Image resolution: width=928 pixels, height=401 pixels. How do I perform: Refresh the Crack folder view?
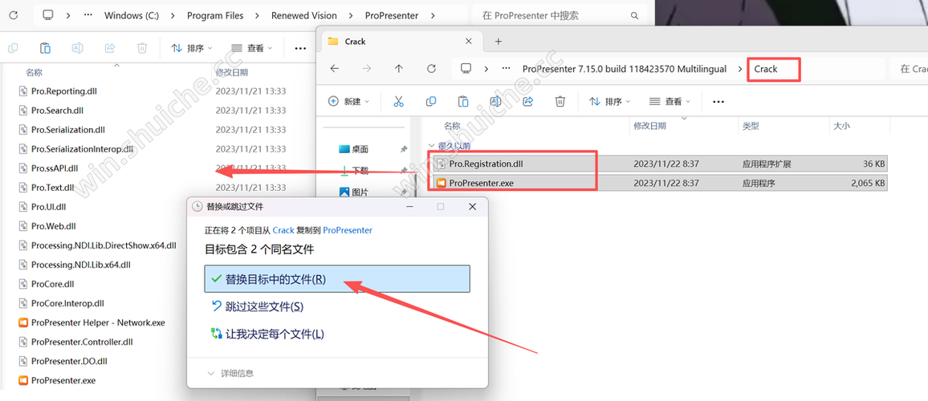pyautogui.click(x=431, y=69)
